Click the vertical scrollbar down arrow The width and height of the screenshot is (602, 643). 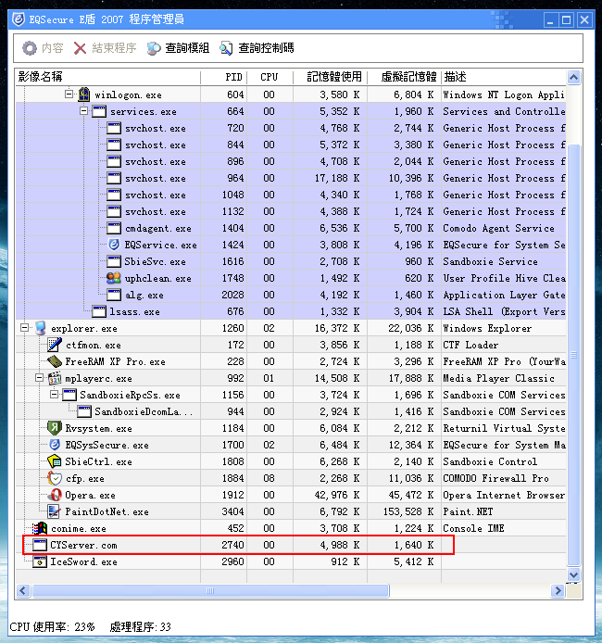[573, 575]
